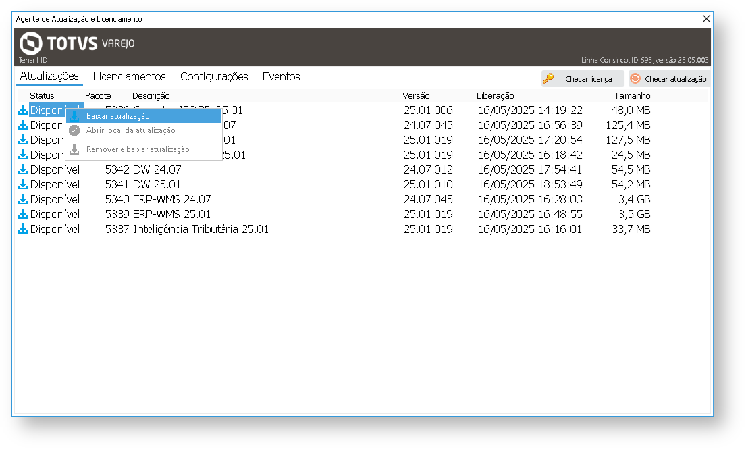Viewport: 746px width, 449px height.
Task: Click the download icon for the 24,5 MB row
Action: pos(22,155)
